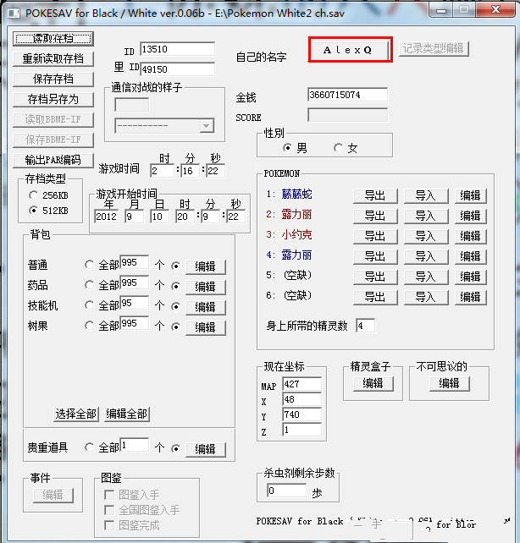The width and height of the screenshot is (520, 543).
Task: Click the 技能机 quantity field 95
Action: click(134, 303)
